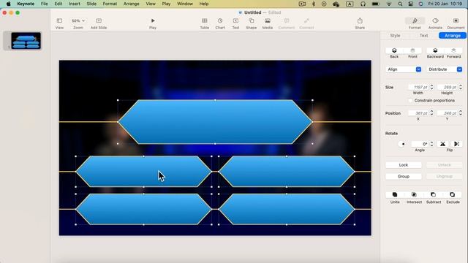The image size is (468, 263).
Task: Open the Shape picker
Action: [252, 23]
